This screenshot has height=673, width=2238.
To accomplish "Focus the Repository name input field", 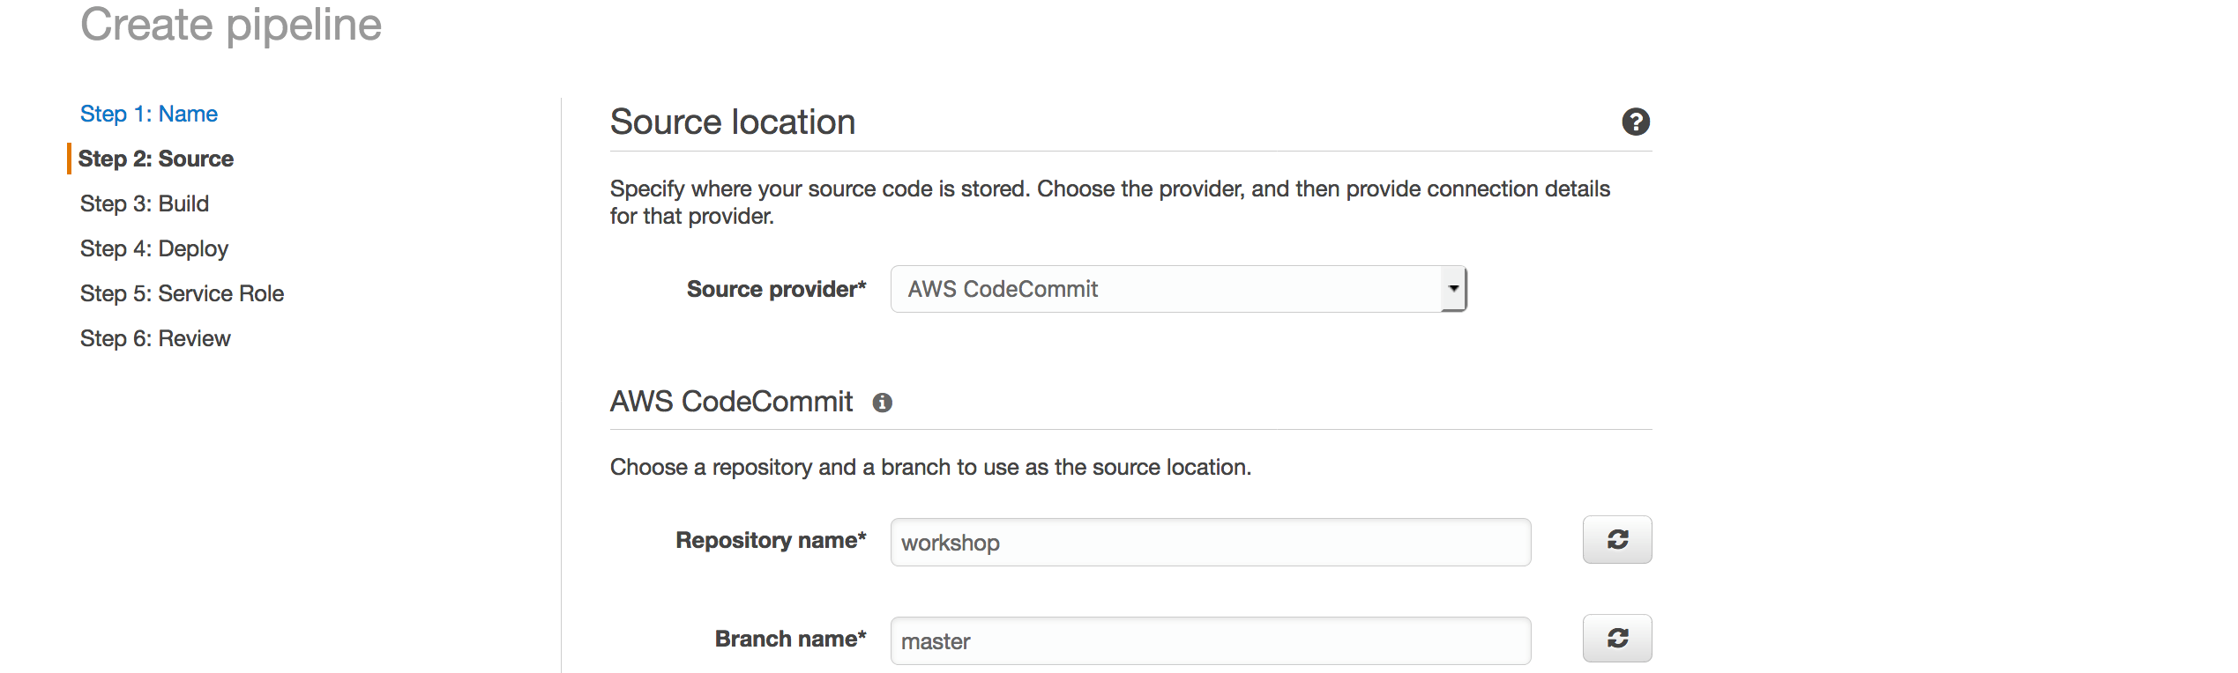I will tap(1210, 542).
